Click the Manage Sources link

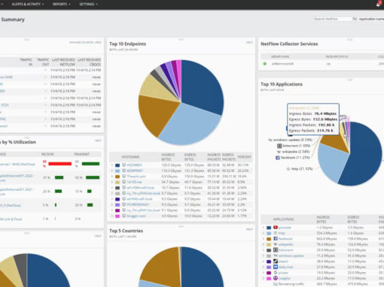(81, 42)
